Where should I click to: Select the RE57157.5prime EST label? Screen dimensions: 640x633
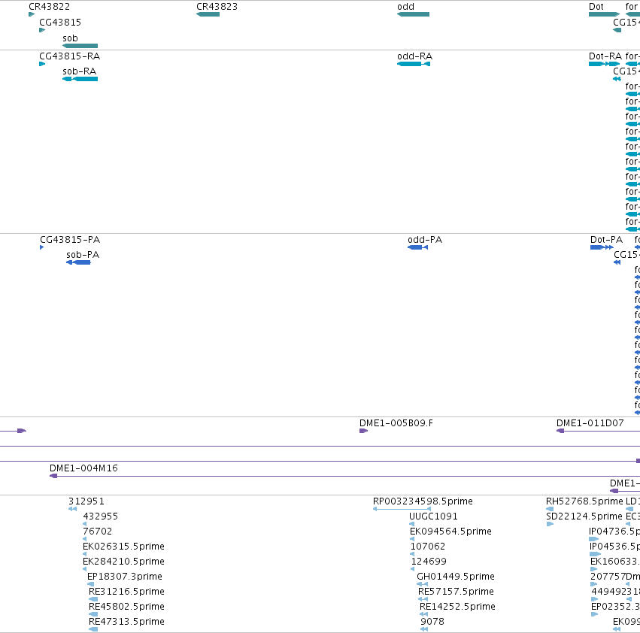(456, 592)
